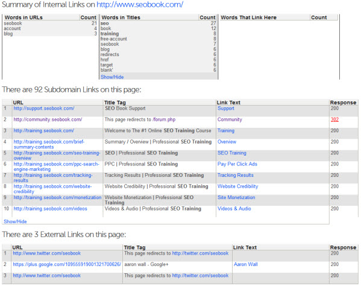Viewport: 361px width, 286px height.
Task: Open the plus.google.com external URL
Action: [67, 264]
